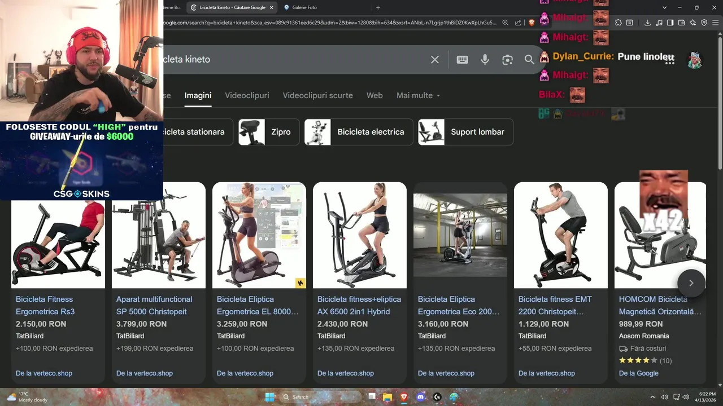Click the bicicleta kineto search input field
723x406 pixels.
[x=294, y=59]
